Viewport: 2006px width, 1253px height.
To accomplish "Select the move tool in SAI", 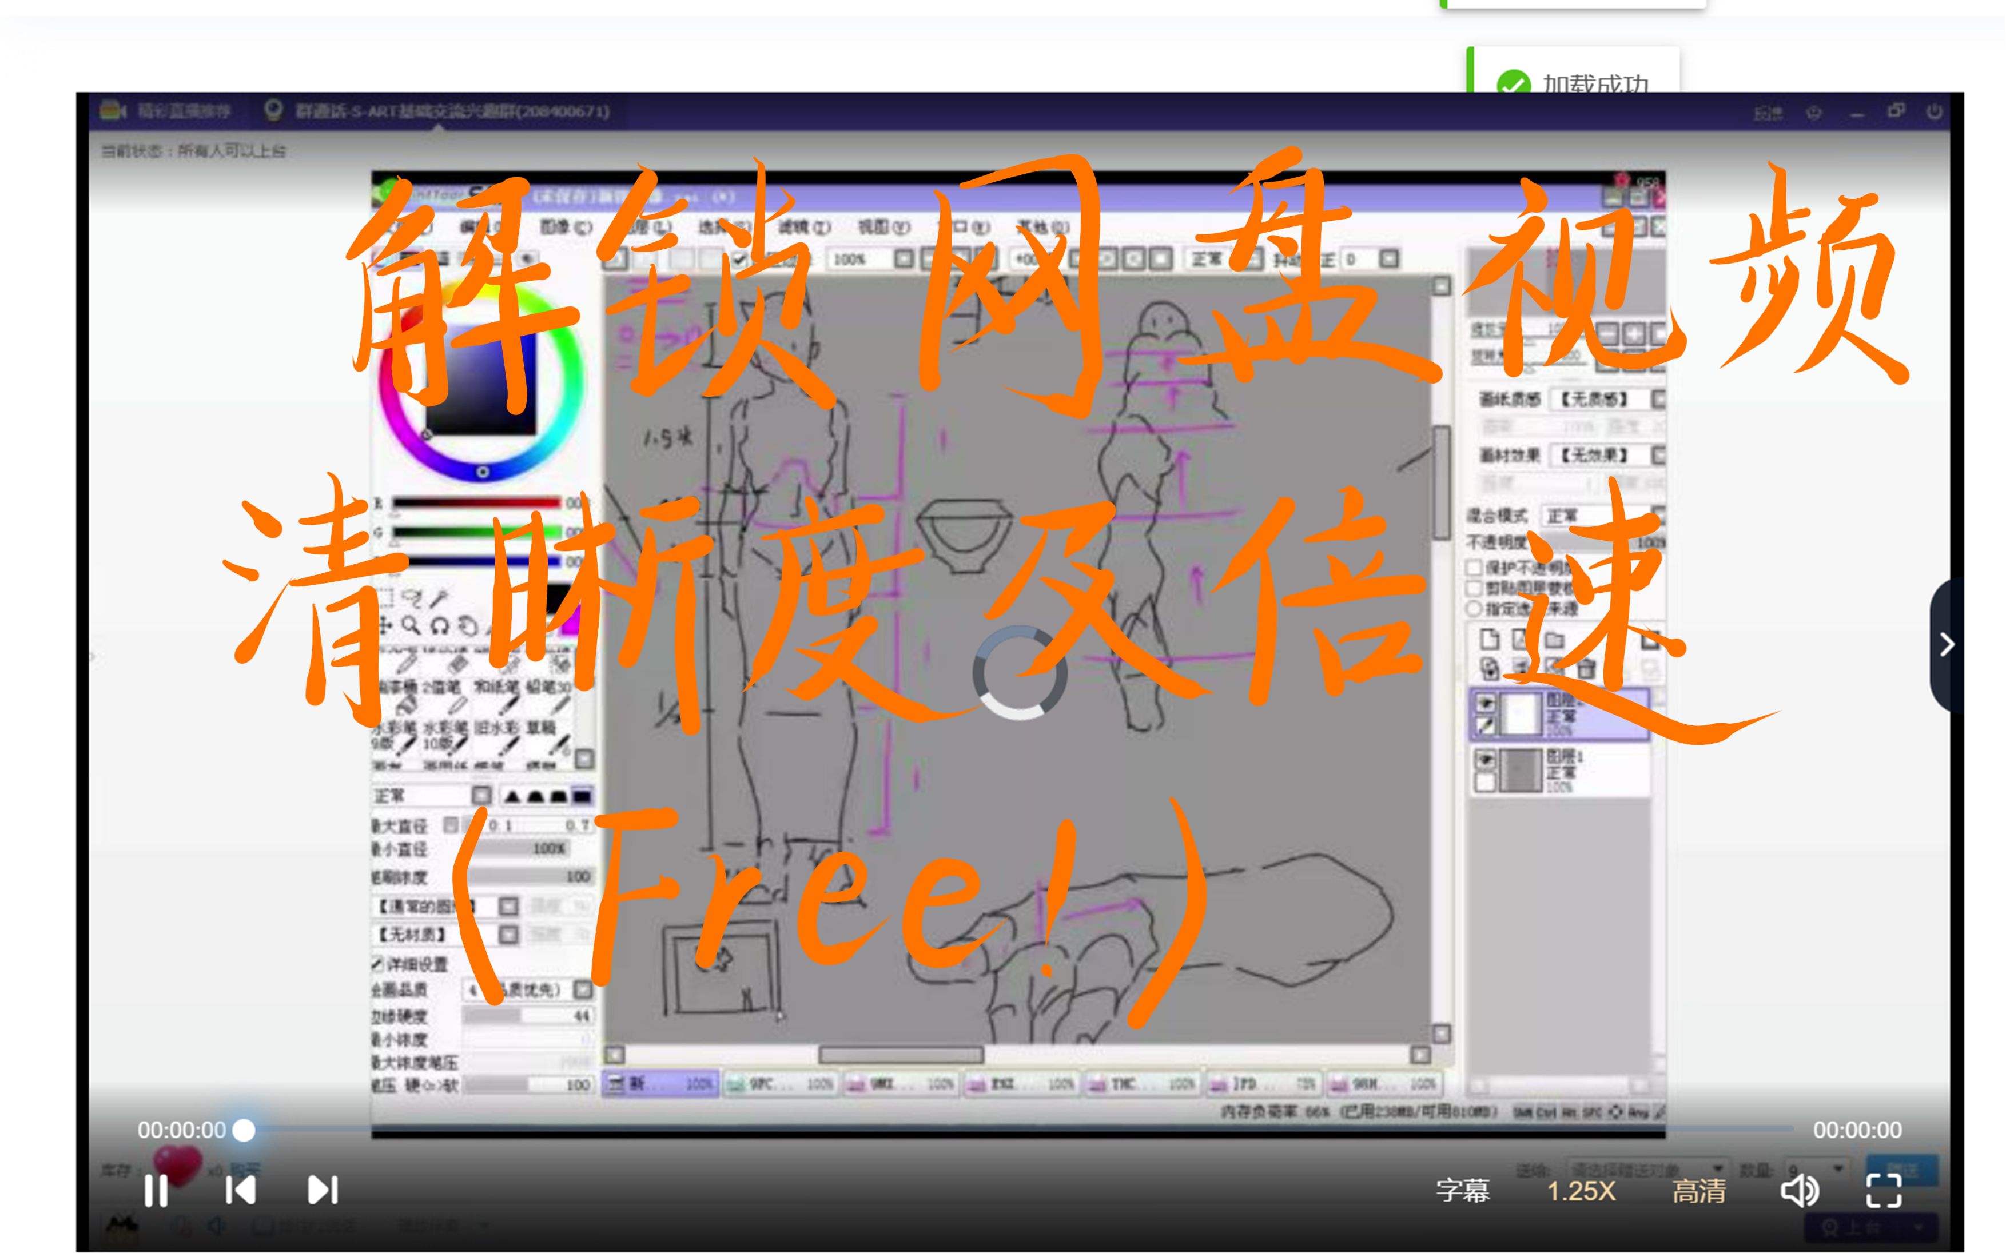I will point(385,625).
